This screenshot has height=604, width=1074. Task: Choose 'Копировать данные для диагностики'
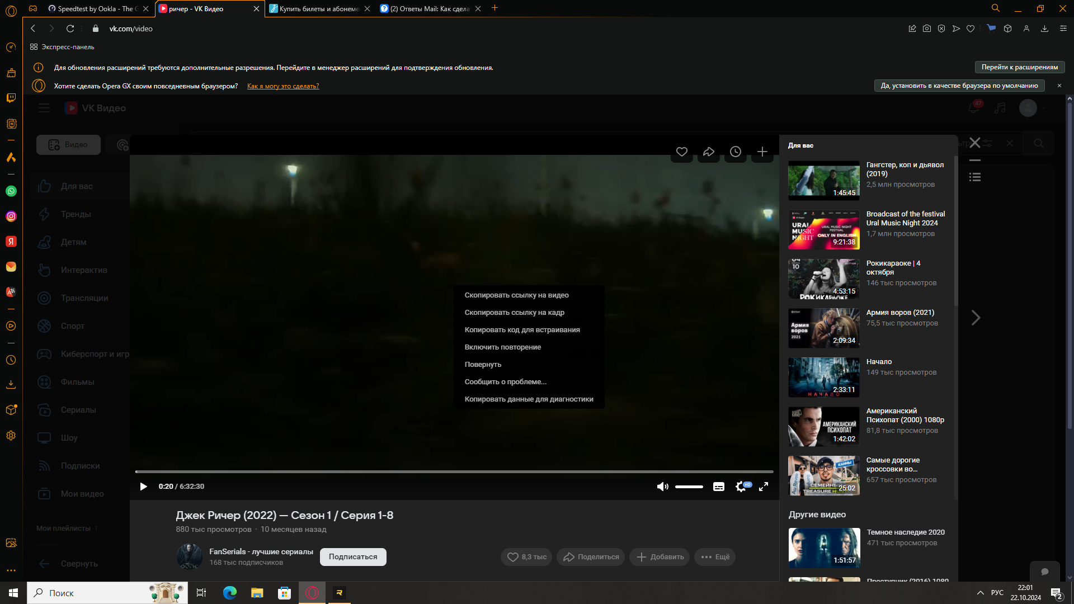529,399
